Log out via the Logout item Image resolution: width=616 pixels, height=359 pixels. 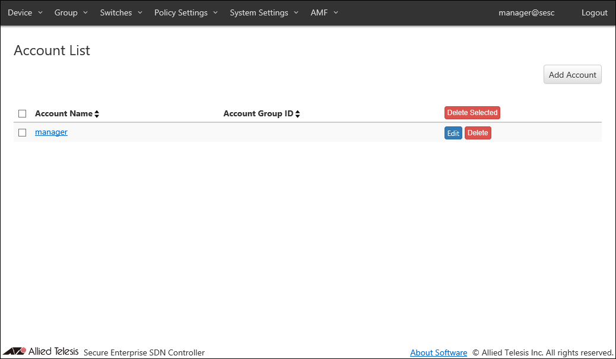tap(594, 12)
